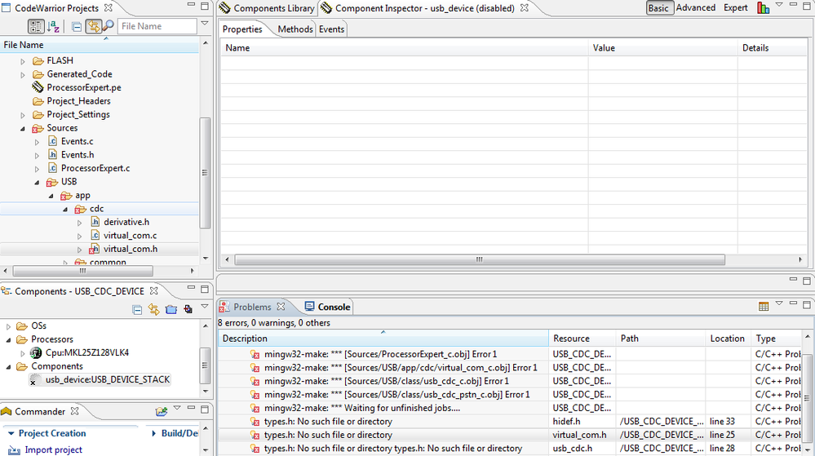Viewport: 815px width, 456px height.
Task: Click Problems view table layout icon
Action: tap(764, 307)
